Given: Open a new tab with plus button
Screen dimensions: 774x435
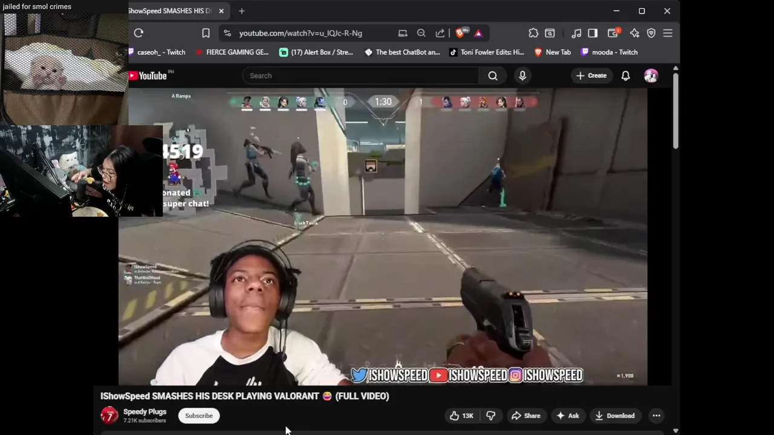Looking at the screenshot, I should coord(241,11).
